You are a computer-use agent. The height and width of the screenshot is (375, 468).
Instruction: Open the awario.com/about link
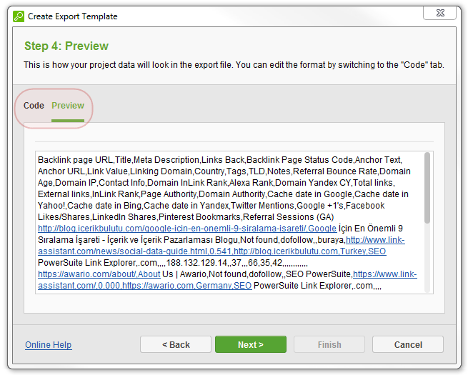tap(99, 274)
